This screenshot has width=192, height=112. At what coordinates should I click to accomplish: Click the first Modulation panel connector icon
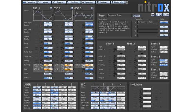pyautogui.click(x=141, y=90)
